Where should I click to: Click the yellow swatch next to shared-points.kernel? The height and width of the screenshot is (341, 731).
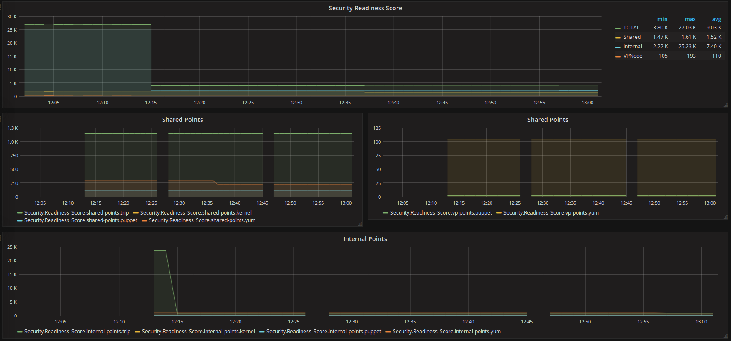pyautogui.click(x=136, y=213)
